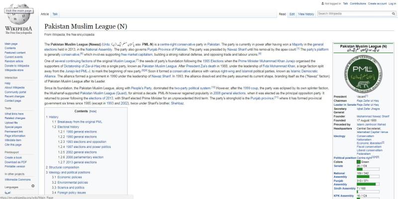Click the green color swatch in infobox
Viewport: 398px width, 199px height.
click(x=358, y=162)
